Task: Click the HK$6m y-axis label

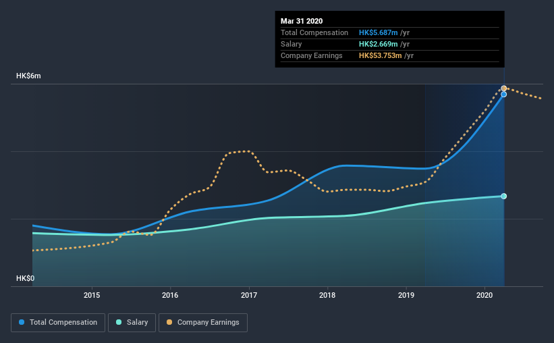Action: pos(28,76)
